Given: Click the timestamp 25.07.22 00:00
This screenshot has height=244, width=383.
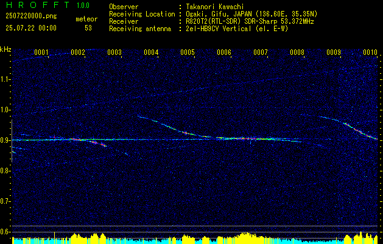Looking at the screenshot, I should coord(31,28).
